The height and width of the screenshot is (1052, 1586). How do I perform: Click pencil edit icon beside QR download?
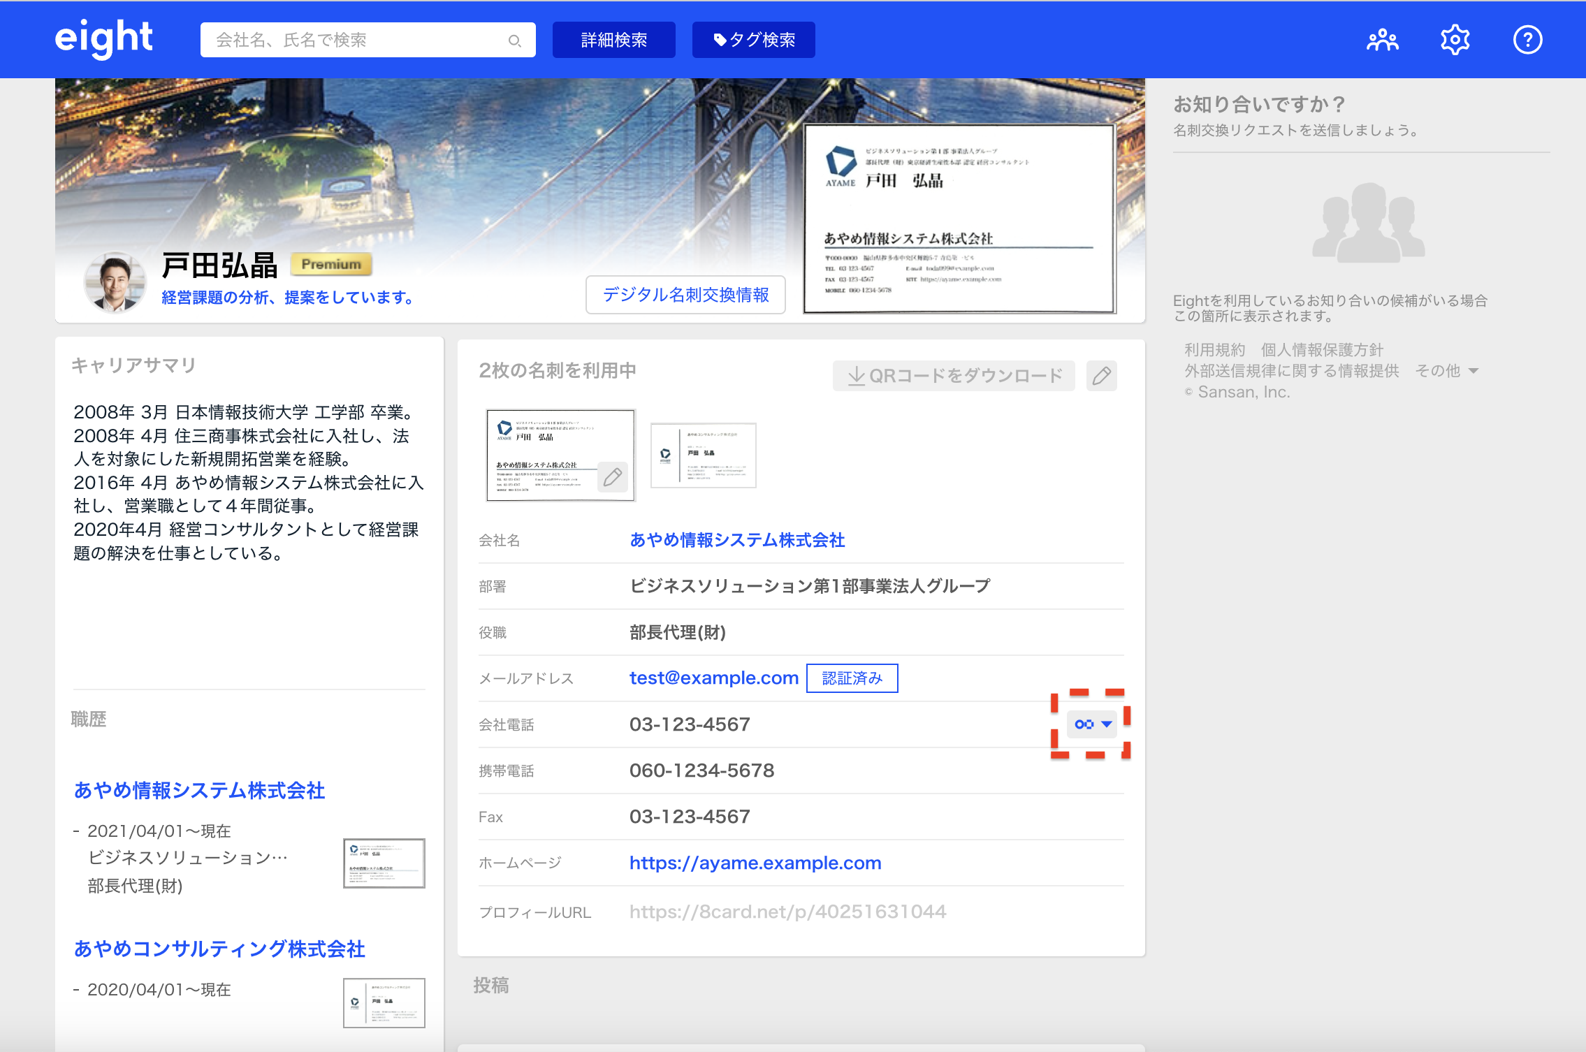tap(1101, 376)
